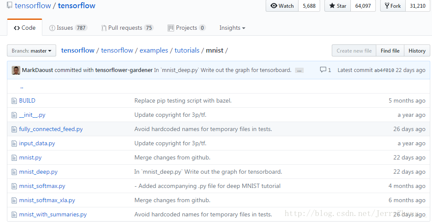Open bold tensorflow repo link in title
The width and height of the screenshot is (432, 222).
pyautogui.click(x=76, y=6)
